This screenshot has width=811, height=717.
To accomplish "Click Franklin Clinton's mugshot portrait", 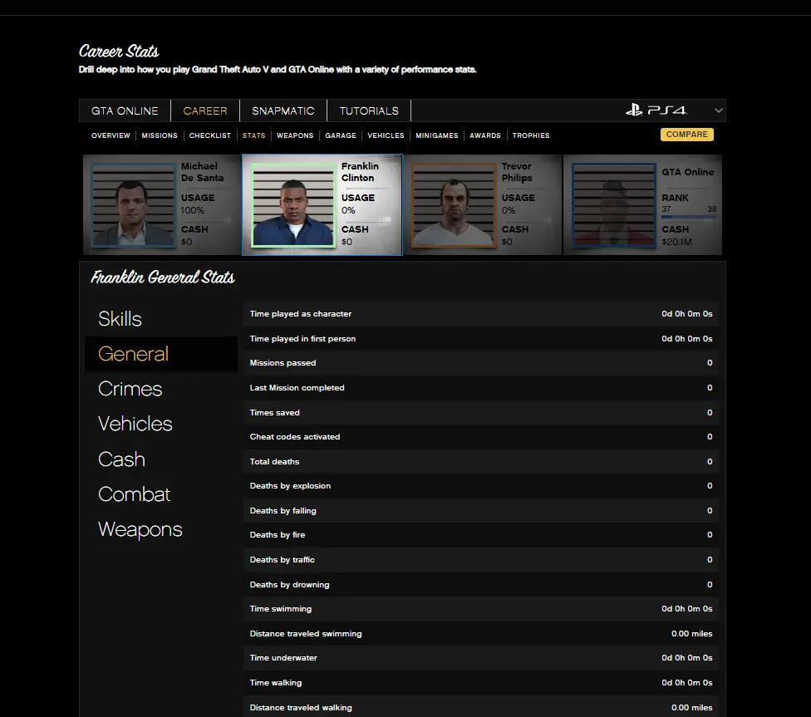I will tap(293, 205).
